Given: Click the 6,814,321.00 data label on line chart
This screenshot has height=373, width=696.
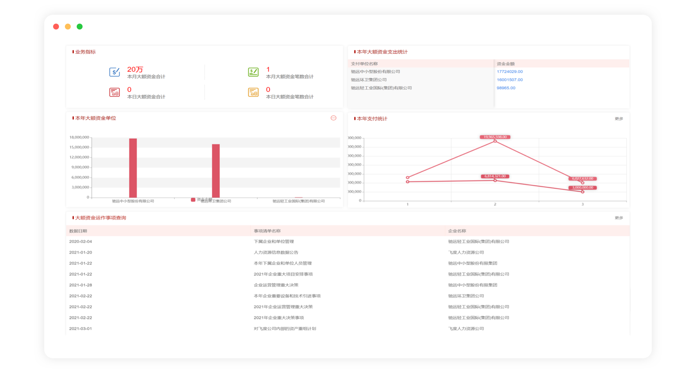Looking at the screenshot, I should pos(495,176).
